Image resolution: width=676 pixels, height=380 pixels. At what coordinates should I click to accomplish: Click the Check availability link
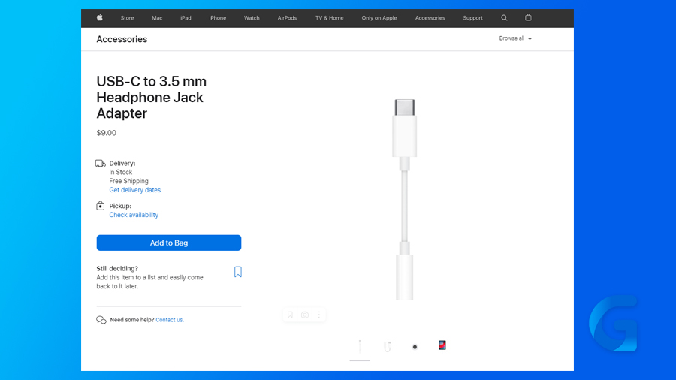point(134,215)
